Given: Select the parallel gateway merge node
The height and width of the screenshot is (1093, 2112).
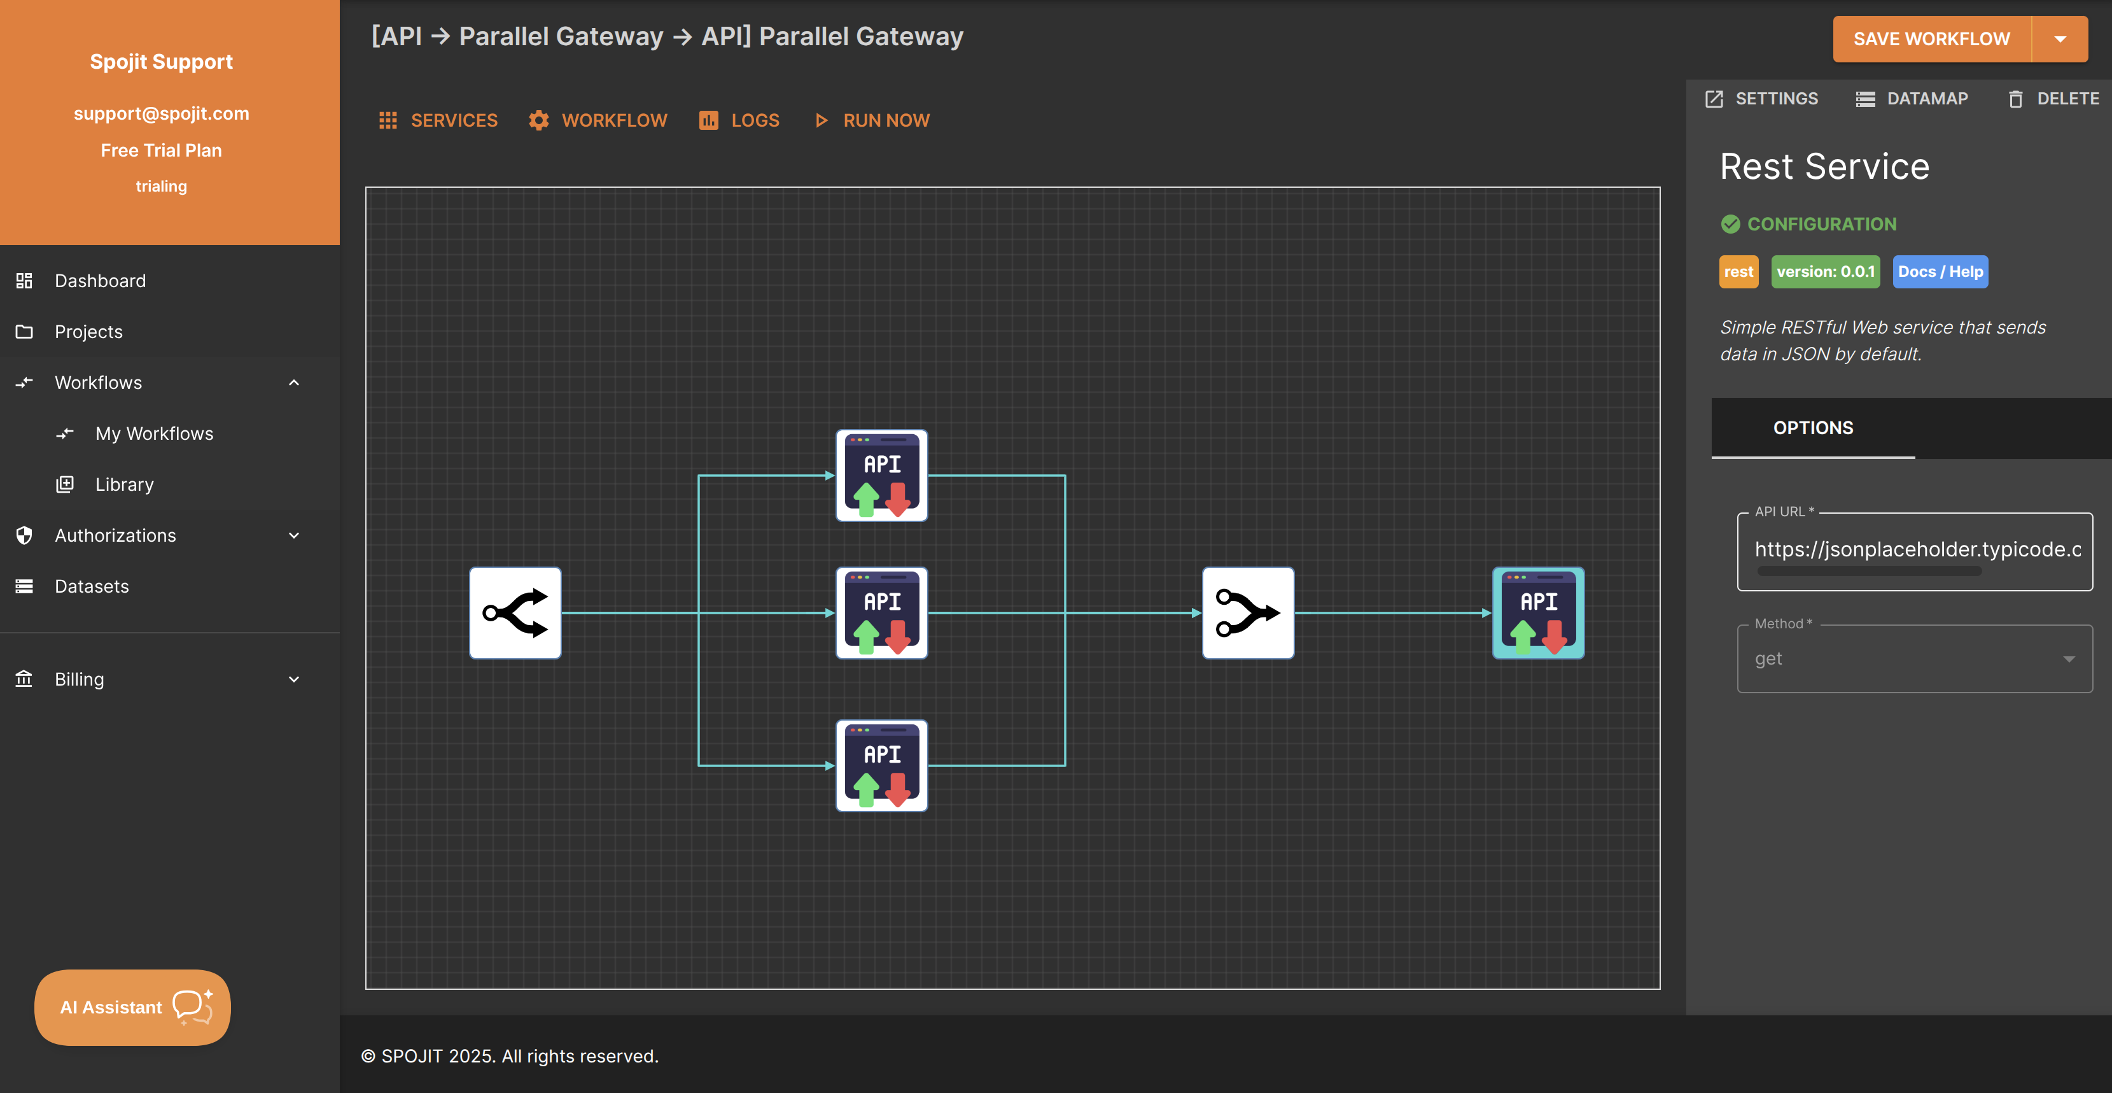Looking at the screenshot, I should [1248, 612].
